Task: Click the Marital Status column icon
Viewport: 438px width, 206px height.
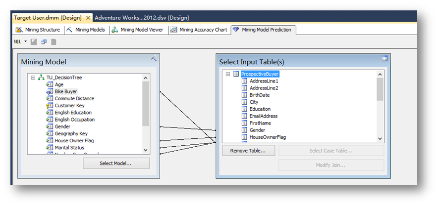Action: [x=50, y=148]
